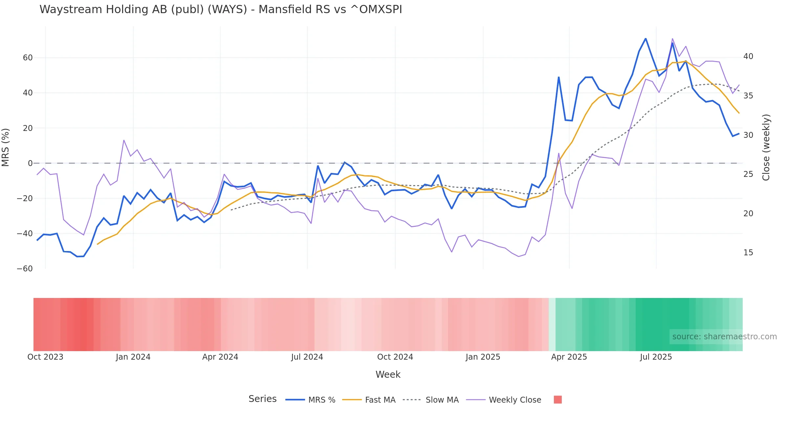Click the 'Jan 2025' axis label
Screen dimensions: 788x443
pyautogui.click(x=483, y=357)
